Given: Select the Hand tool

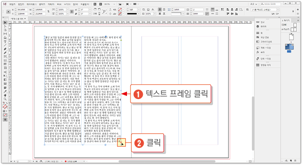Looking at the screenshot, I should (x=5, y=95).
